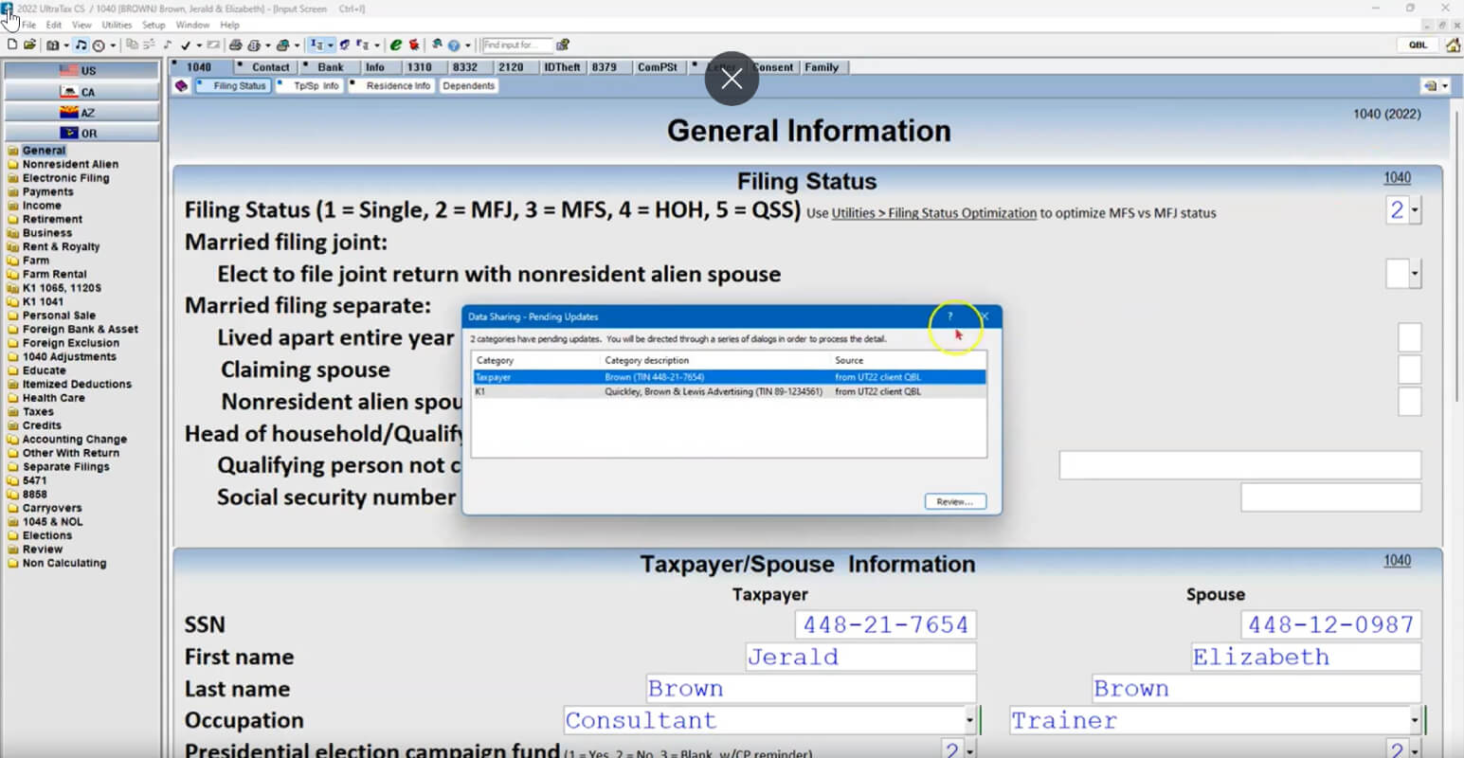Click the help question mark in Data Sharing dialog
Screen dimensions: 1464x758
[949, 316]
